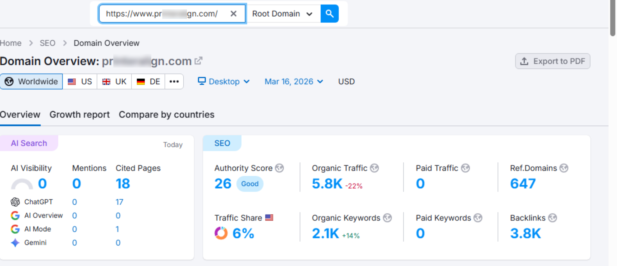
Task: Select the US country filter
Action: click(x=80, y=81)
